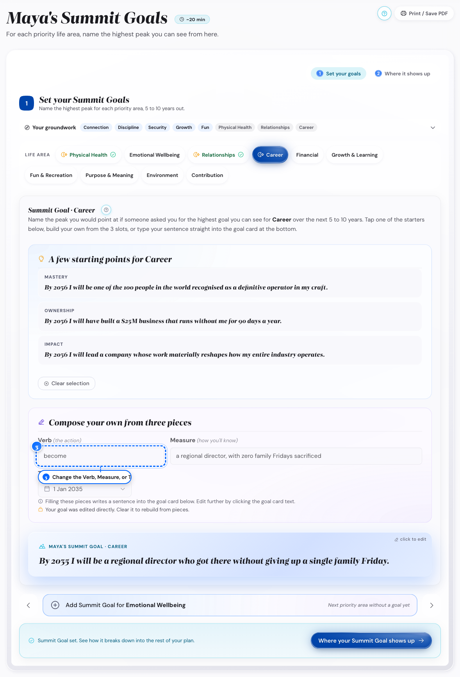Click the pencil icon beside click to edit

396,539
